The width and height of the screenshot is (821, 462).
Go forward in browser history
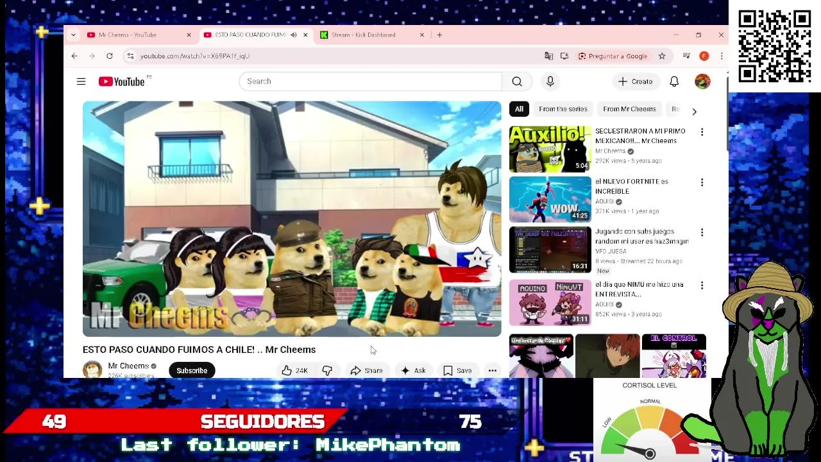92,56
